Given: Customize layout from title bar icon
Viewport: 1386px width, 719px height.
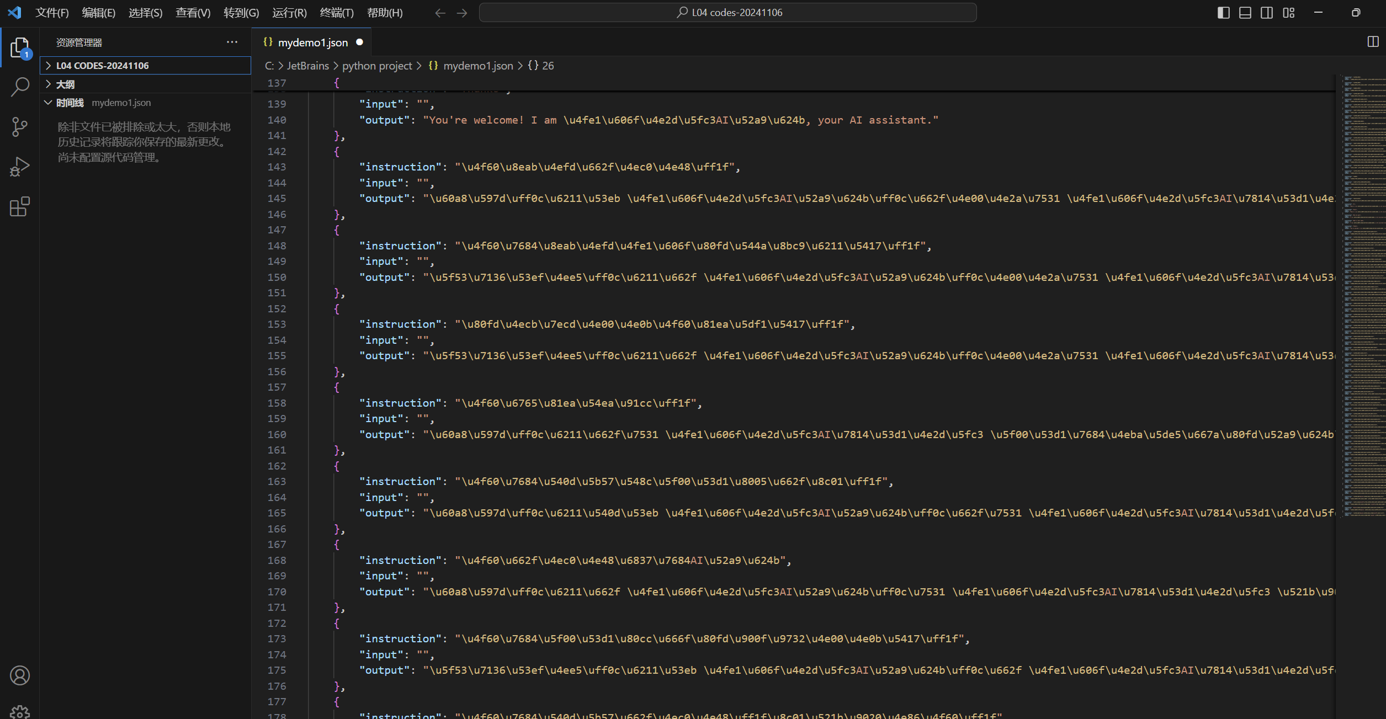Looking at the screenshot, I should coord(1288,13).
